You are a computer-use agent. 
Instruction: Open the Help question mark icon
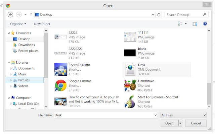point(205,24)
